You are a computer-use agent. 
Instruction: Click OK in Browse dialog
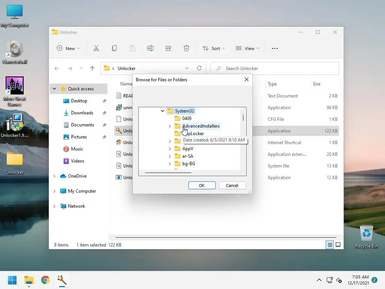(202, 185)
